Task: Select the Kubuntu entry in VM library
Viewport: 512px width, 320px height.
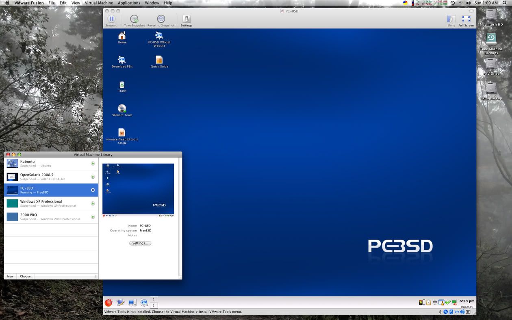Action: click(x=51, y=164)
